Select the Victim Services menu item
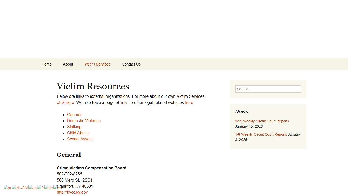Screen dimensions: 348x195 (97, 64)
